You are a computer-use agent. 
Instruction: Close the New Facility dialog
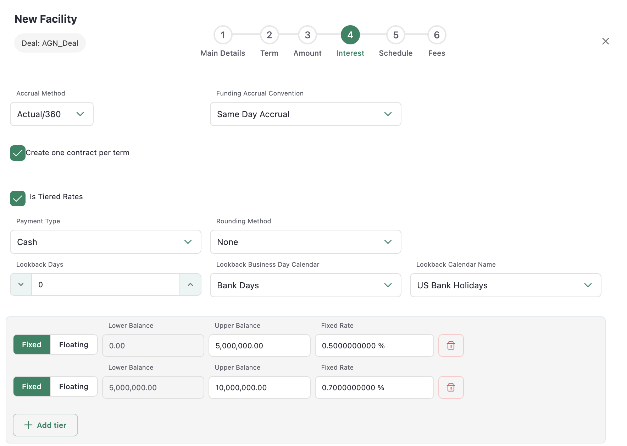tap(605, 41)
